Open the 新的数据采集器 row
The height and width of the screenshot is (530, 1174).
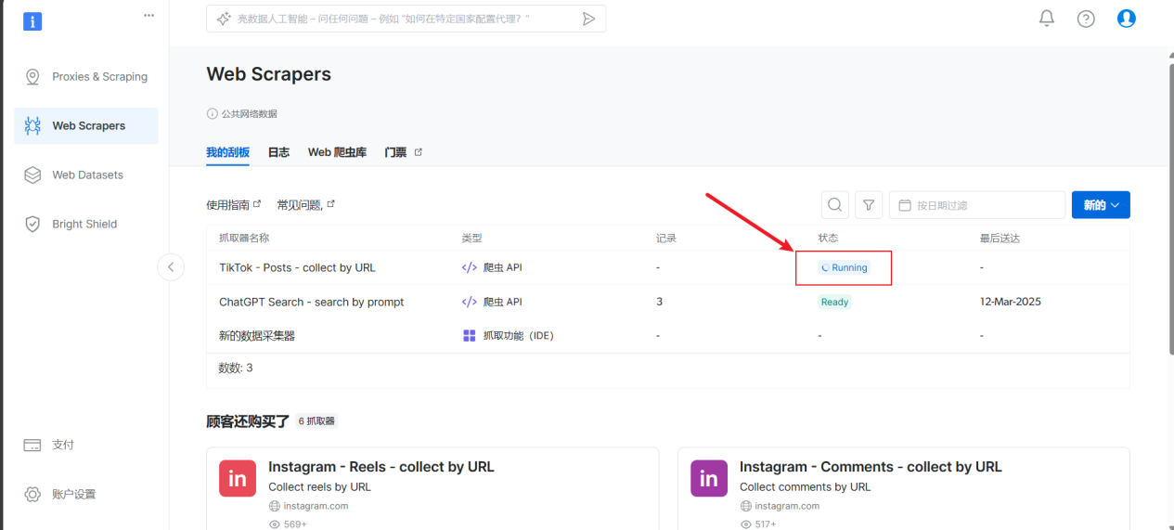pyautogui.click(x=668, y=335)
